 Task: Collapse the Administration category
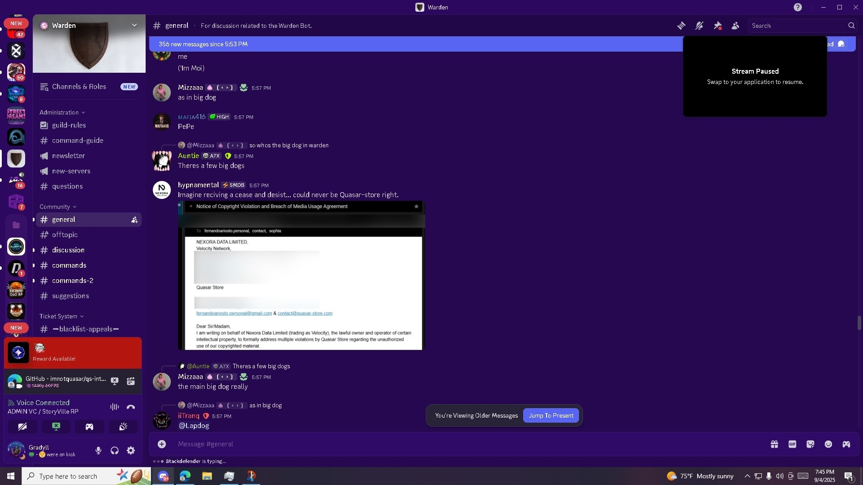[62, 112]
